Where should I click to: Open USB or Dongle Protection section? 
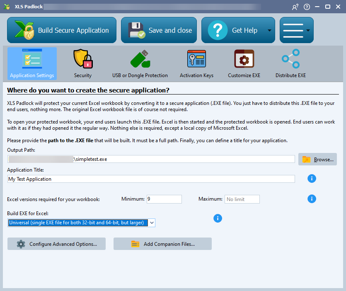(140, 63)
